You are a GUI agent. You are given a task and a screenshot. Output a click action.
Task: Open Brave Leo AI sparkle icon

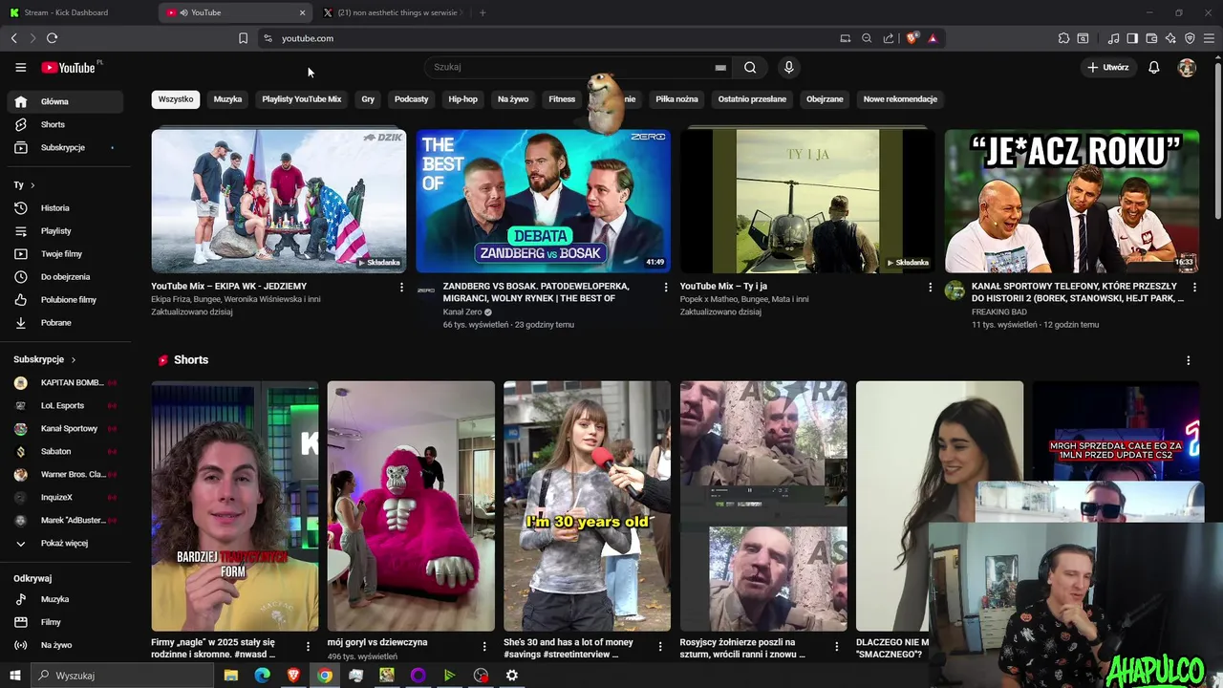(1170, 38)
